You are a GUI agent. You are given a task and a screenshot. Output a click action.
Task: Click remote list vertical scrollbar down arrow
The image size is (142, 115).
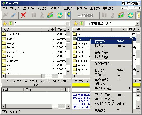pyautogui.click(x=68, y=72)
